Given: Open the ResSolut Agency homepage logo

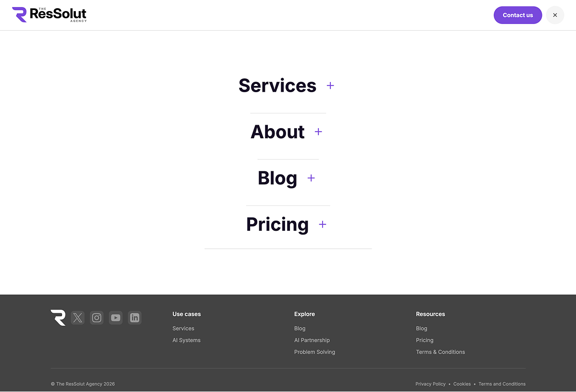Looking at the screenshot, I should [x=49, y=15].
